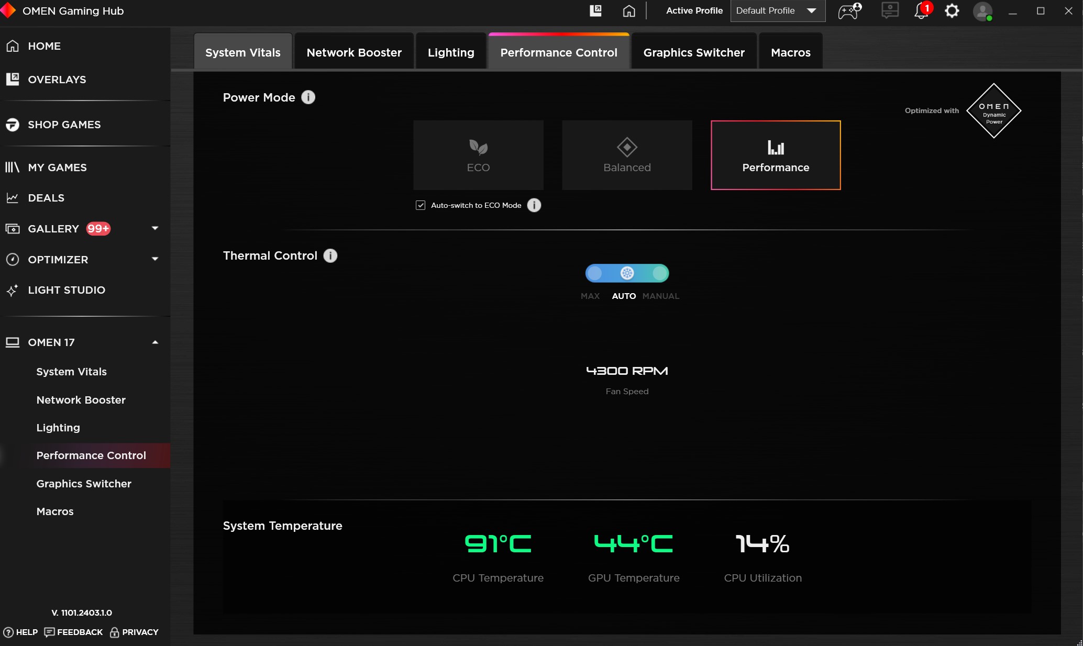1083x646 pixels.
Task: Click the MY GAMES library icon
Action: (13, 168)
